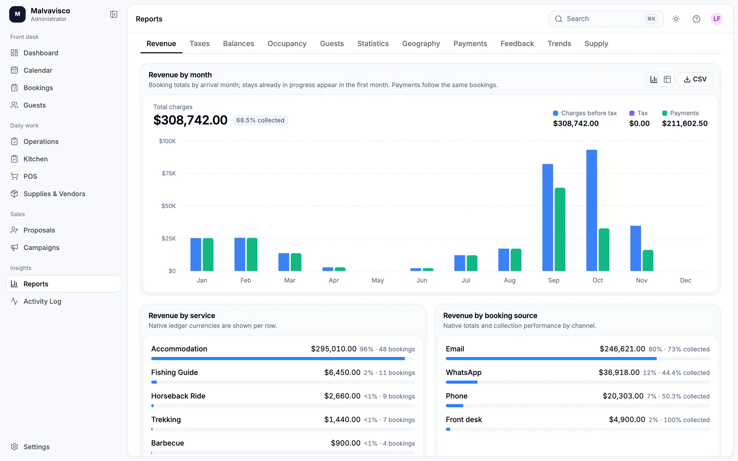Open the Taxes tab

(200, 44)
